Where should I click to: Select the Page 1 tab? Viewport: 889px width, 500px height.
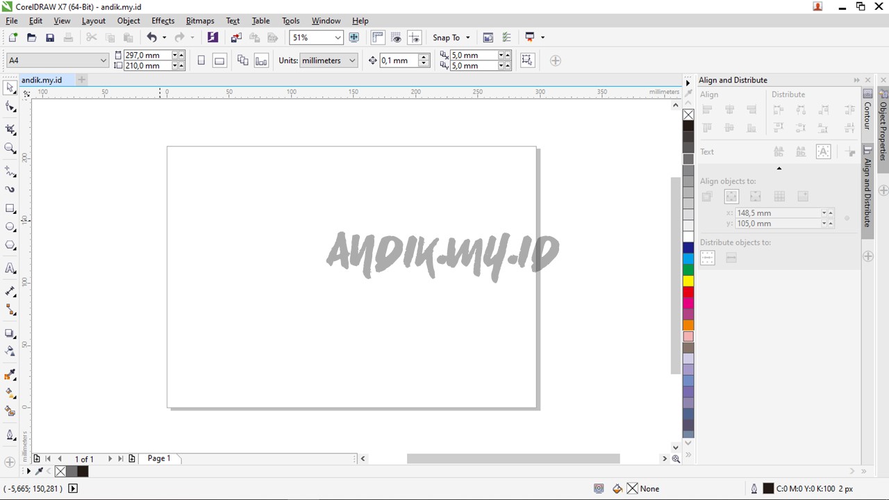click(159, 458)
